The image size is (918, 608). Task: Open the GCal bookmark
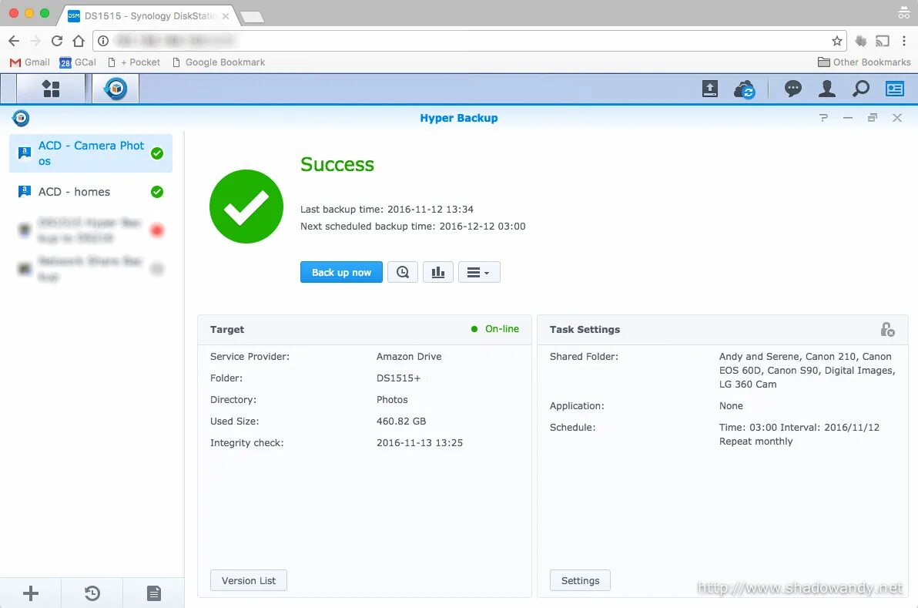tap(77, 62)
